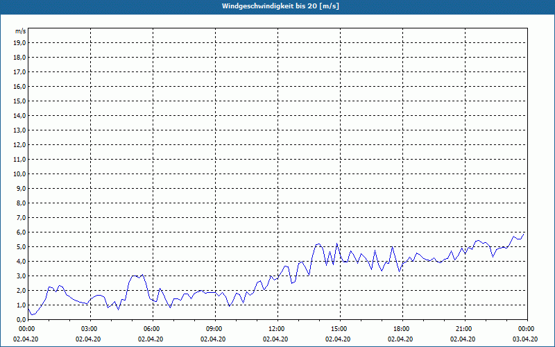Select the 10,0 y-axis label

[20, 174]
